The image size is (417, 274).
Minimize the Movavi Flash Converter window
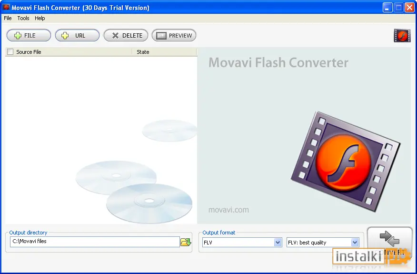click(x=387, y=8)
